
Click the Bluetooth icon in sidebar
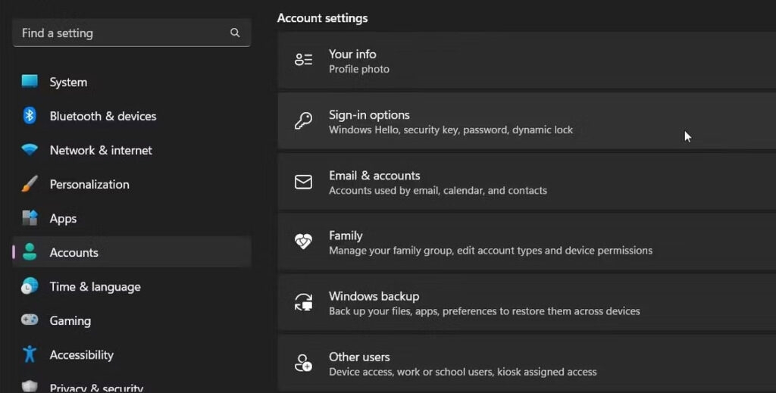(30, 115)
